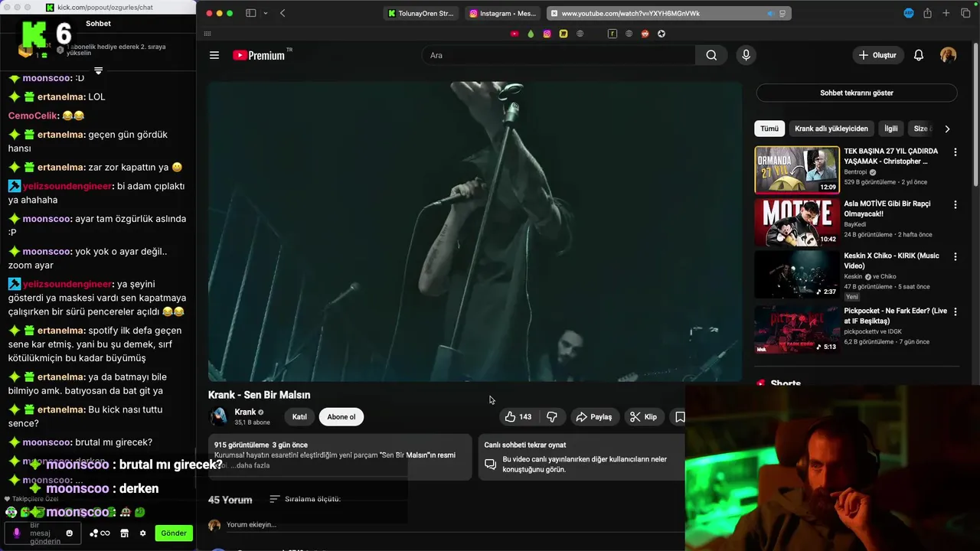The width and height of the screenshot is (980, 551).
Task: Open Kick chat settings gear
Action: pyautogui.click(x=142, y=533)
